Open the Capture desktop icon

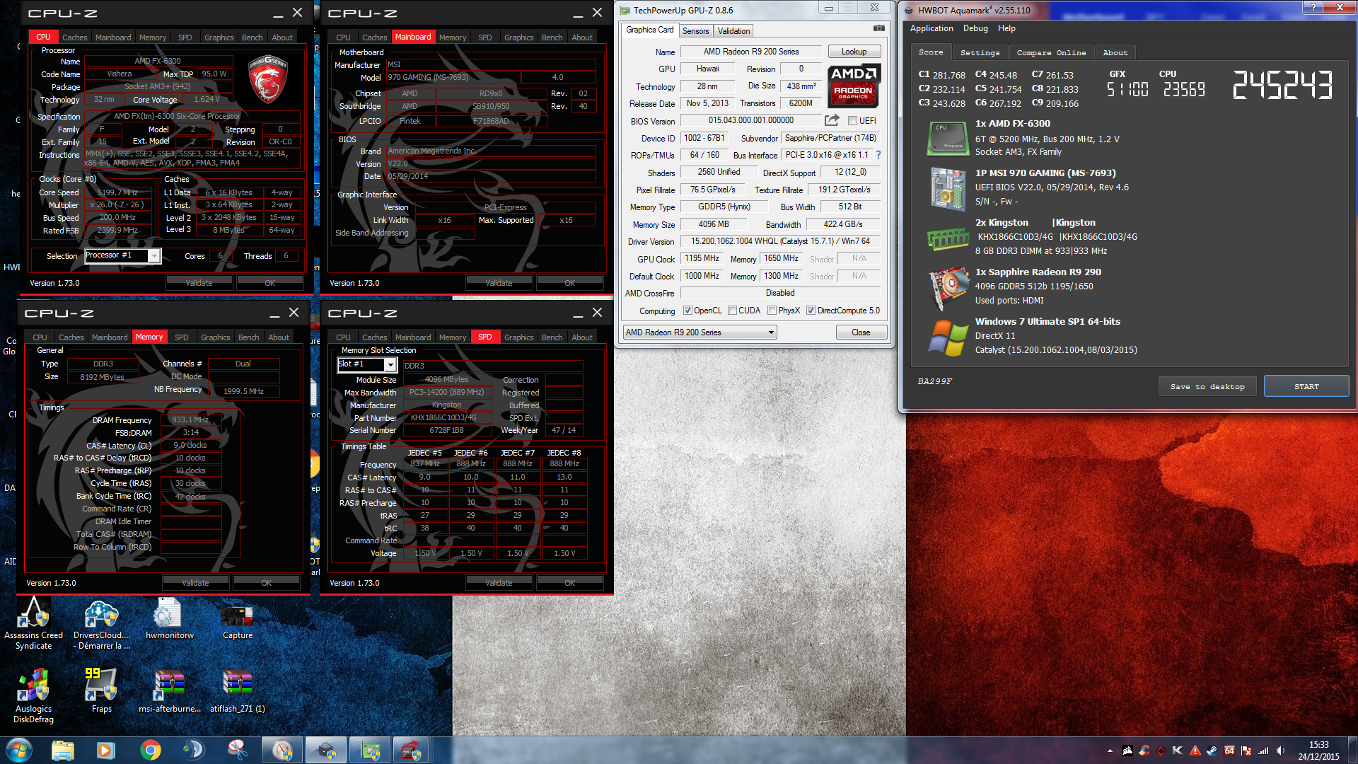click(238, 620)
